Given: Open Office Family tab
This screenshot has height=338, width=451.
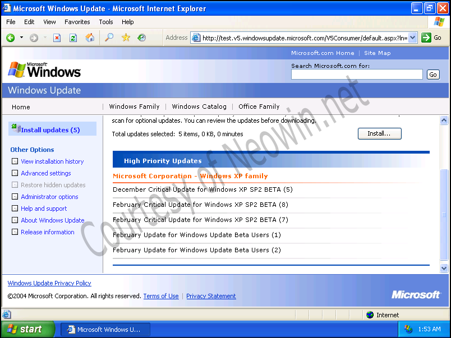Looking at the screenshot, I should (259, 107).
